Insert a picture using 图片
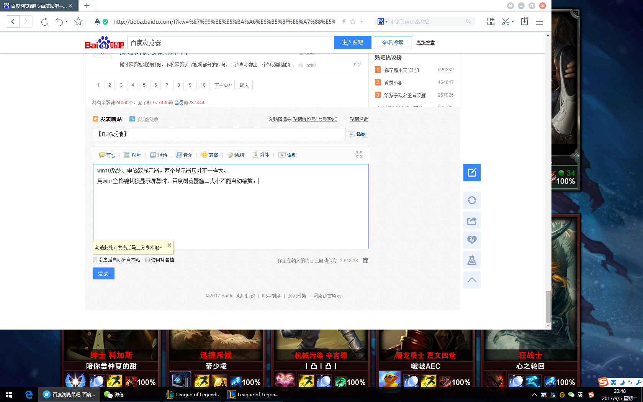This screenshot has height=402, width=643. pos(133,155)
